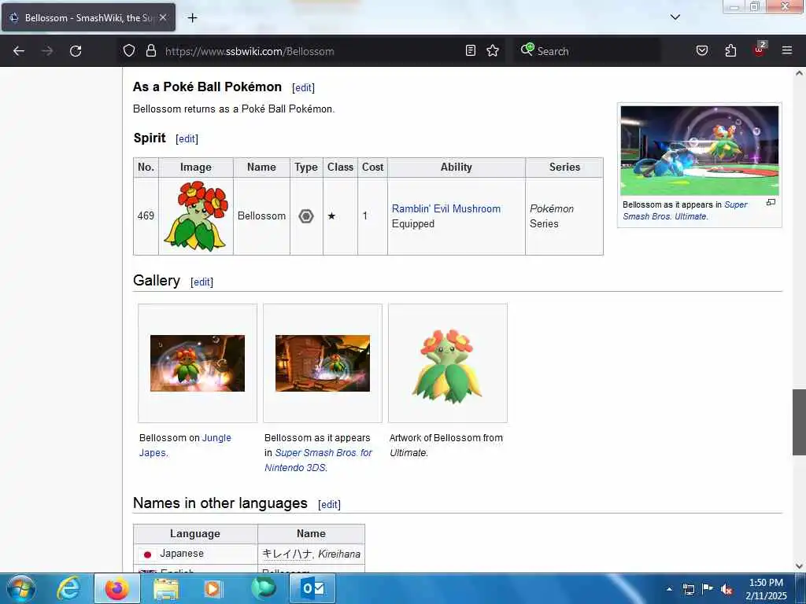
Task: Click the Ability column header
Action: pos(456,167)
